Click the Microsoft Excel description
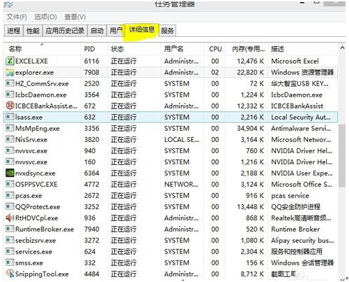 [295, 61]
